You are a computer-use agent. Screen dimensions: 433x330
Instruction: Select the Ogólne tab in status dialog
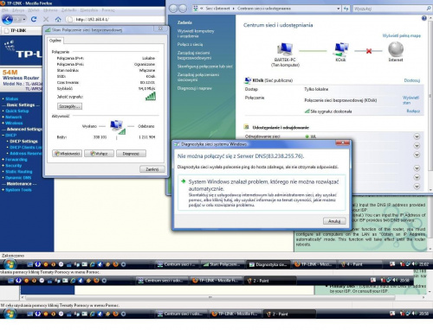point(55,41)
